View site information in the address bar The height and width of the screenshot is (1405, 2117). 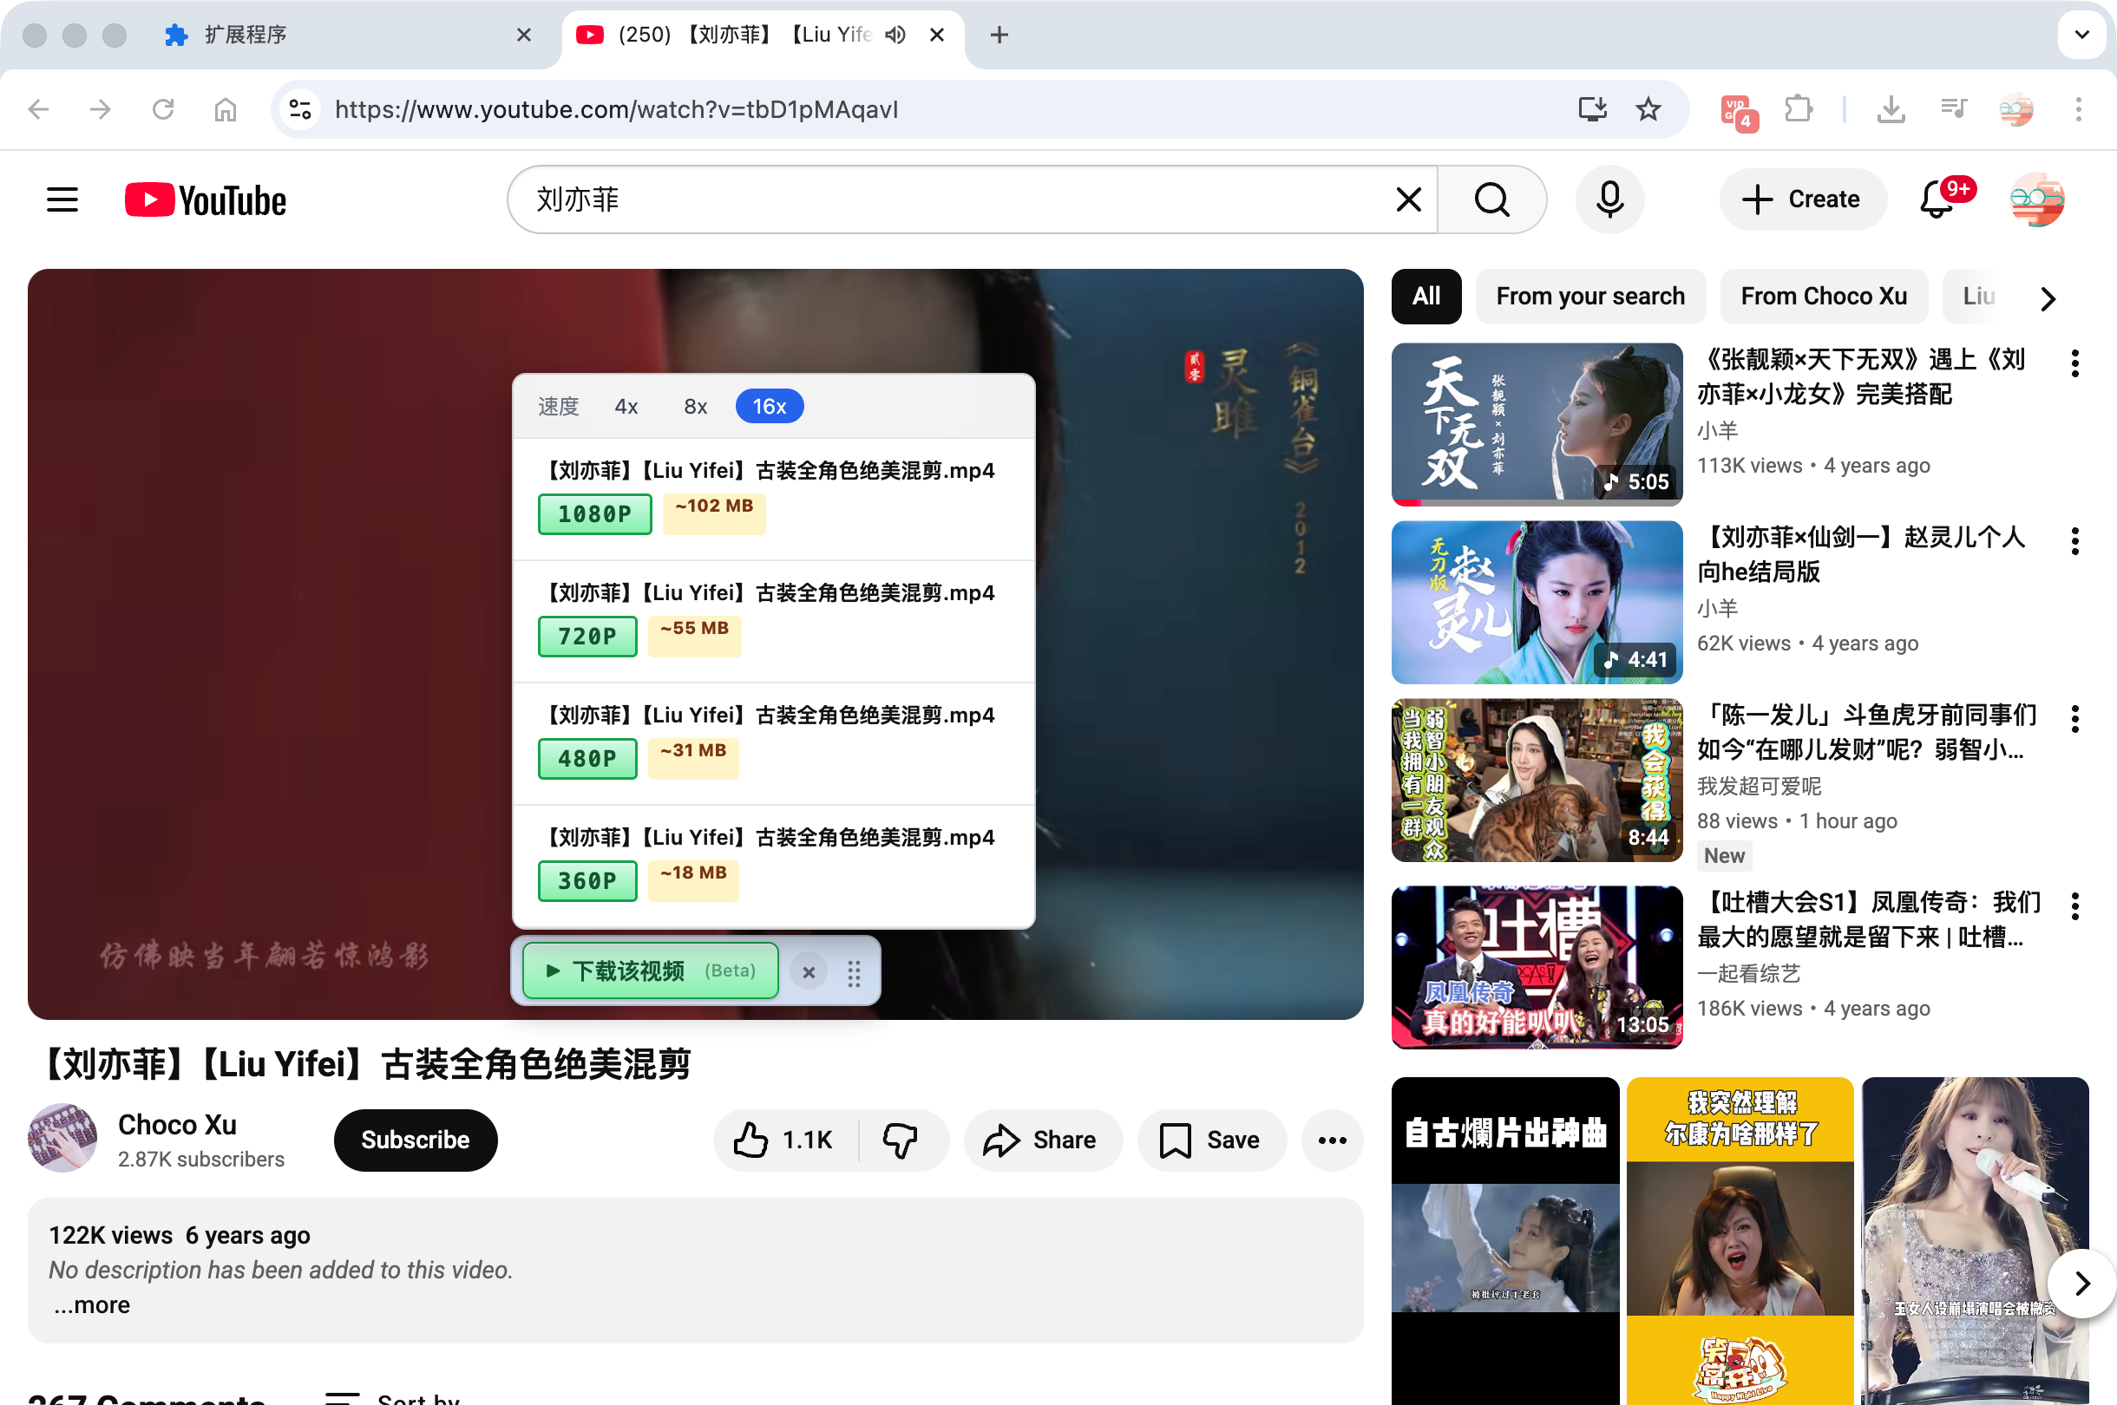[x=300, y=109]
